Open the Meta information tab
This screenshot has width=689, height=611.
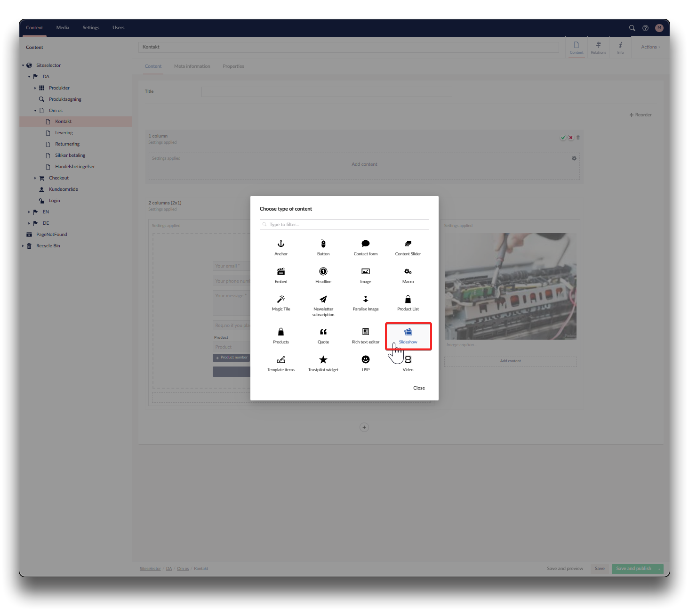(192, 66)
